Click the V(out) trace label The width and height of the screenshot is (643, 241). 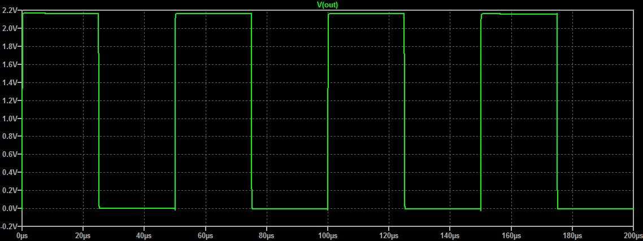click(328, 5)
